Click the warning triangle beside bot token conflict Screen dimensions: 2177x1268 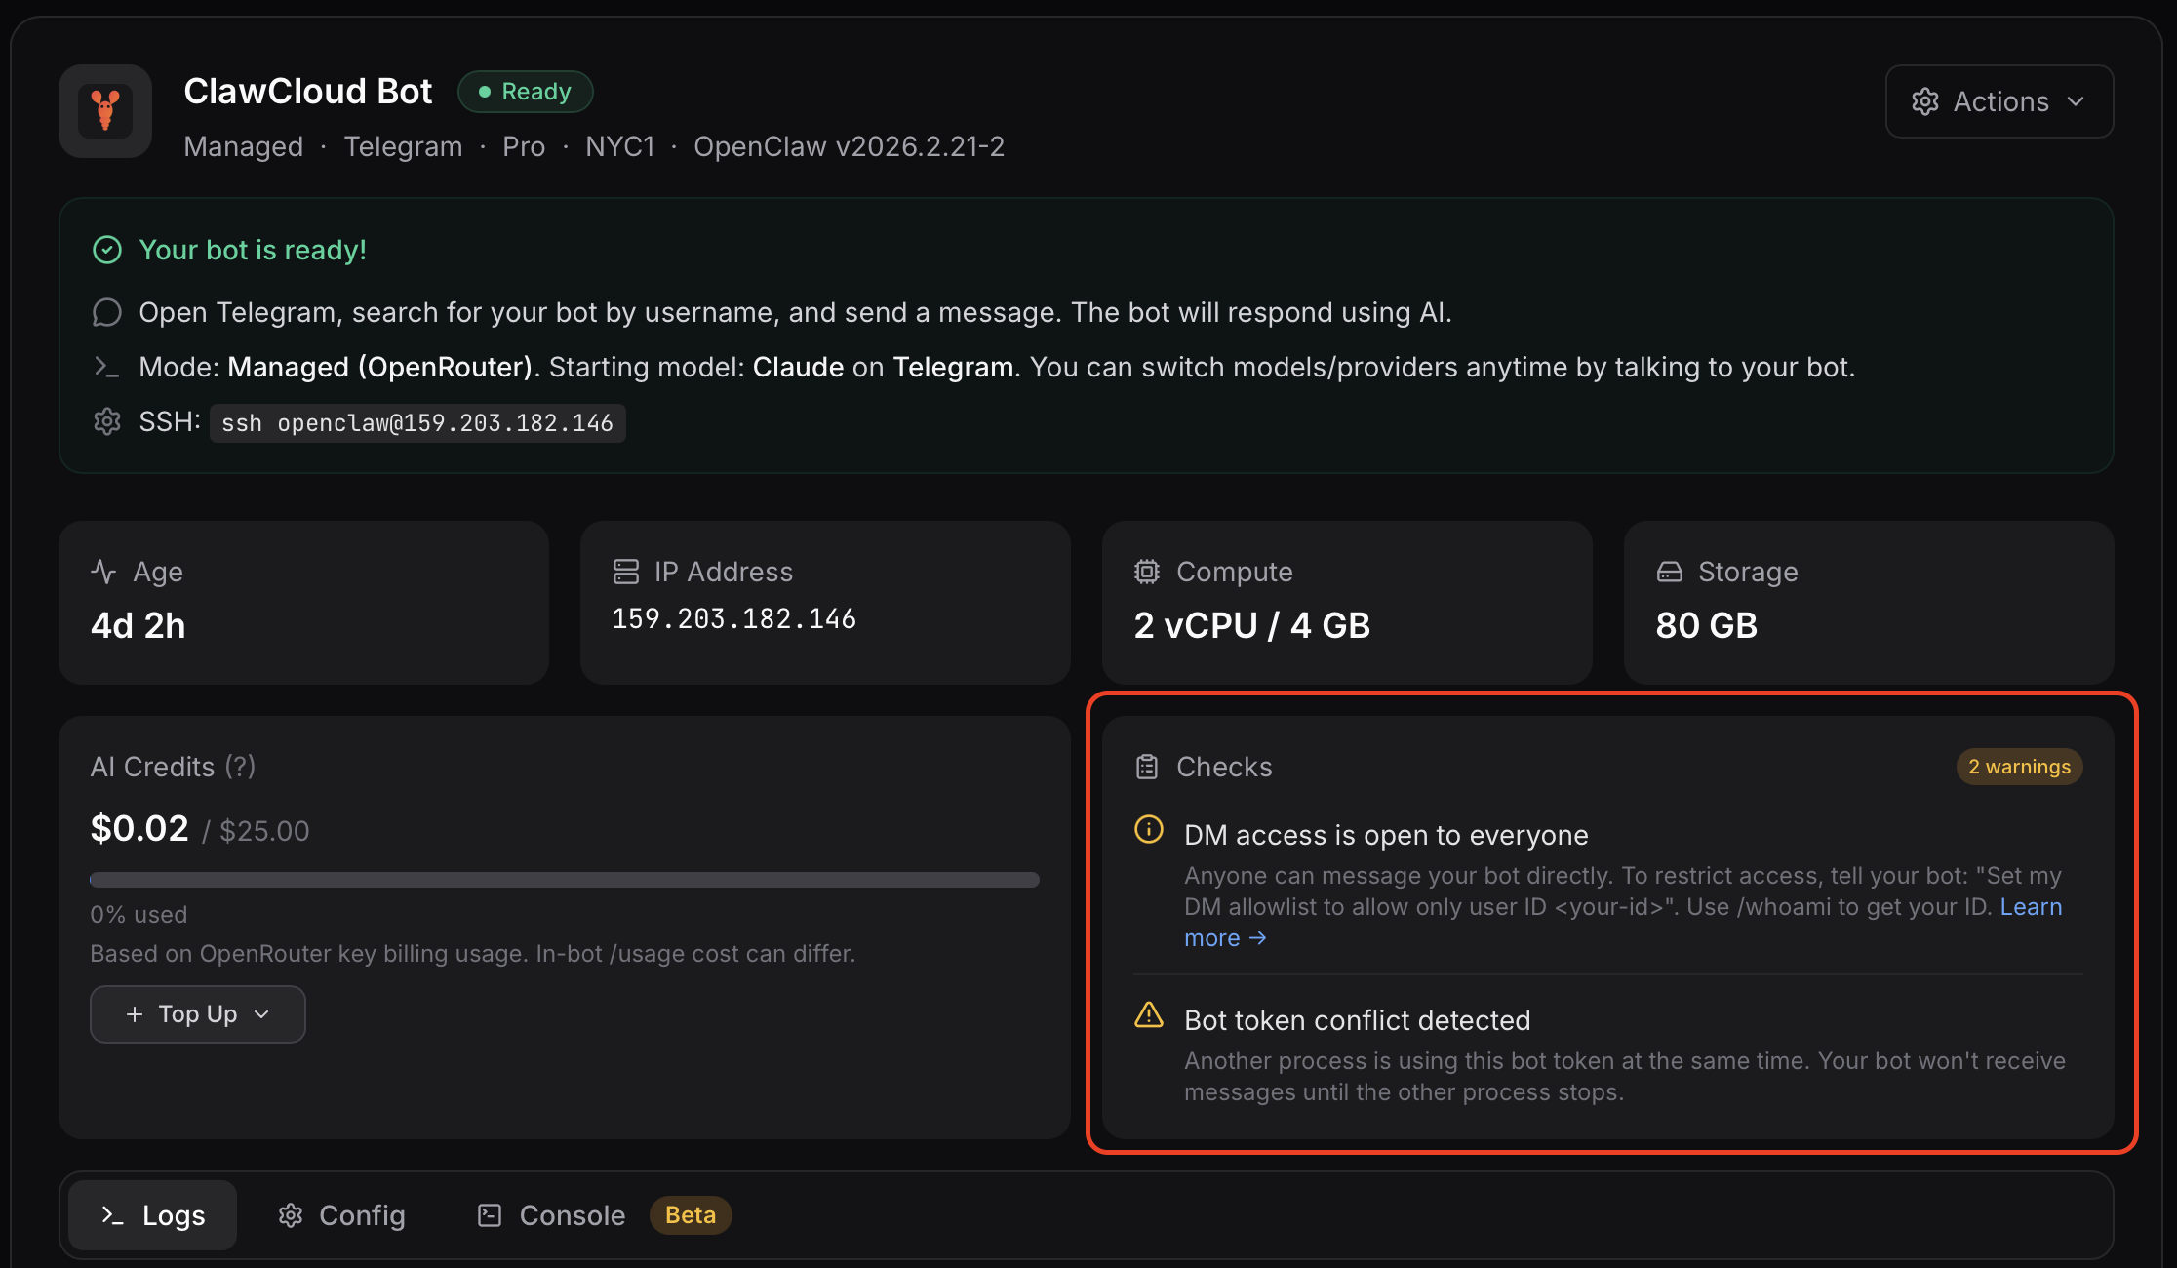pos(1149,1016)
